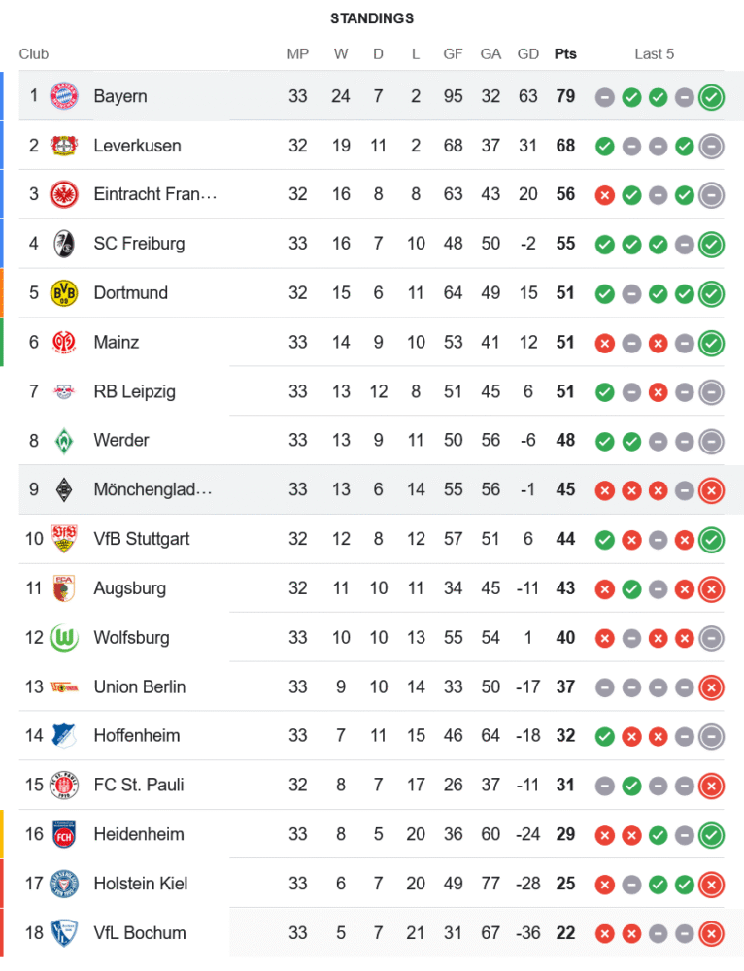
Task: Click the Bayern club crest icon
Action: click(x=63, y=96)
